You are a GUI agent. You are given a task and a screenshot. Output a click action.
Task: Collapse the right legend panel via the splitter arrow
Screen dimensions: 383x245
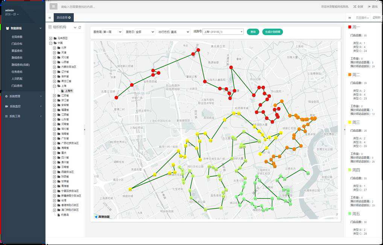[344, 129]
